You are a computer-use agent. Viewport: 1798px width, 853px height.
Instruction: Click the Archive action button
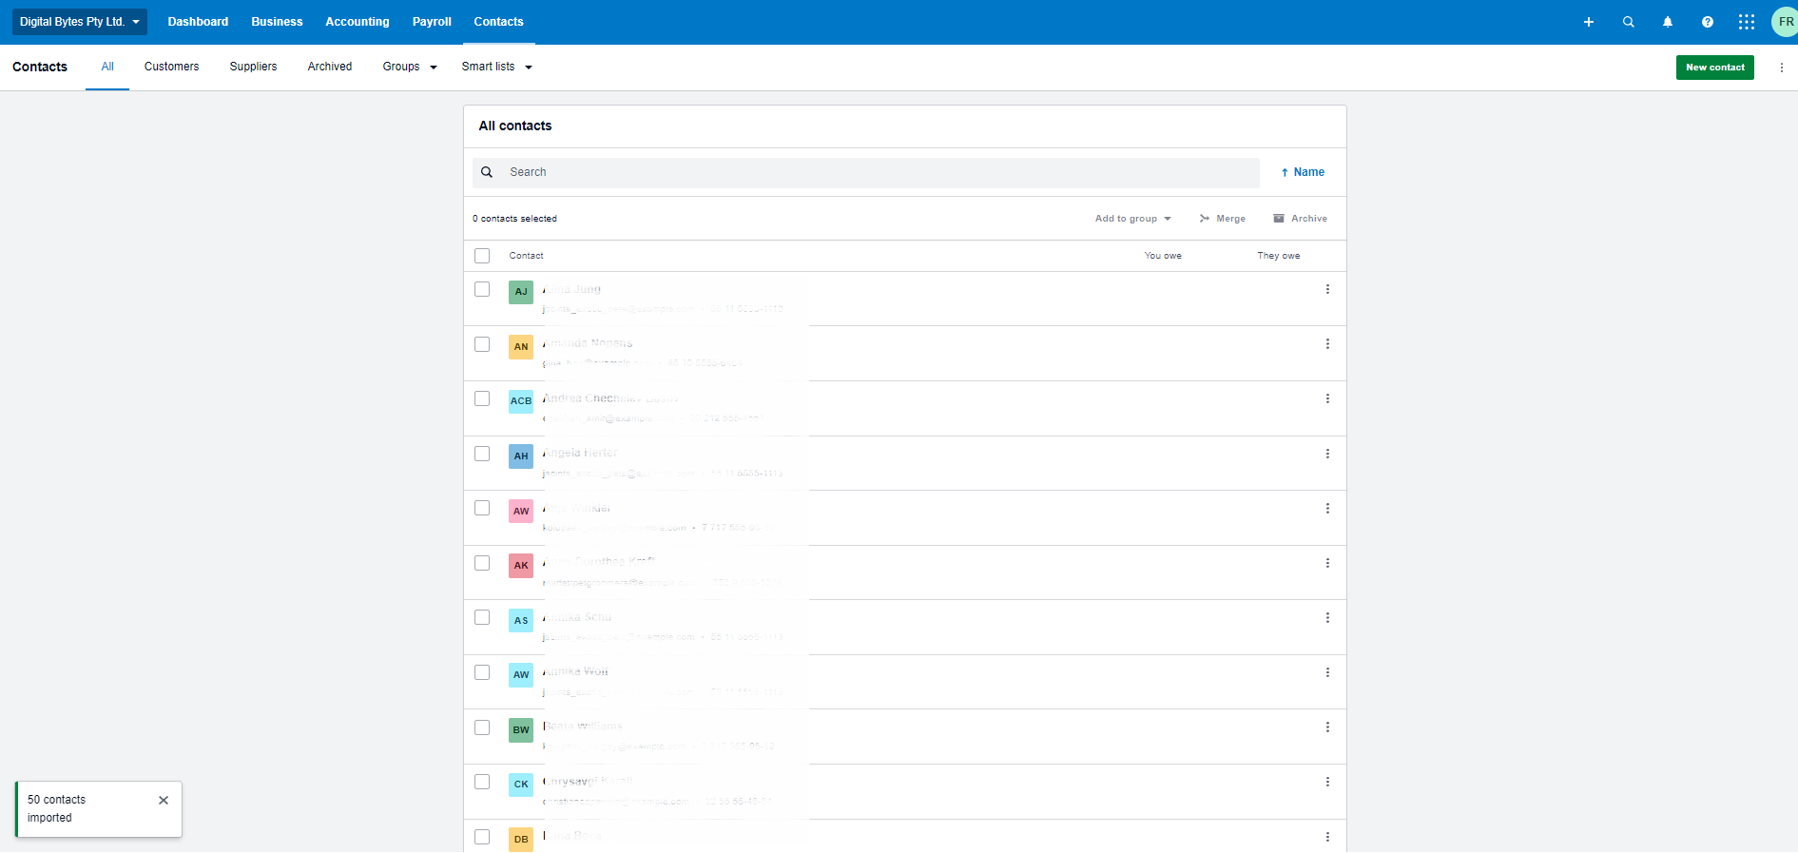coord(1300,219)
